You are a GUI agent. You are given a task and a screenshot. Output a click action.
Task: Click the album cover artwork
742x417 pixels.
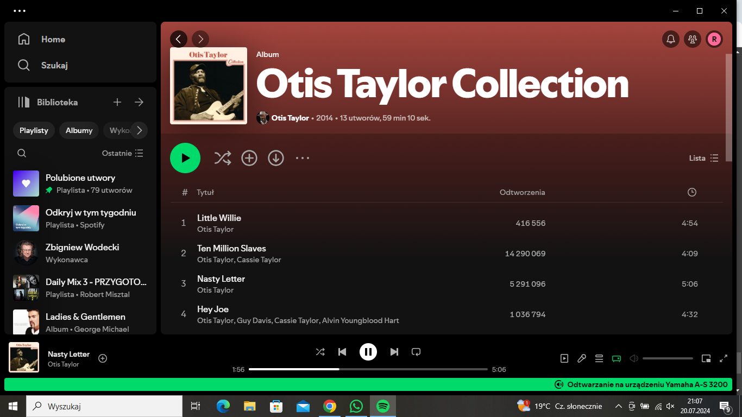[x=209, y=86]
